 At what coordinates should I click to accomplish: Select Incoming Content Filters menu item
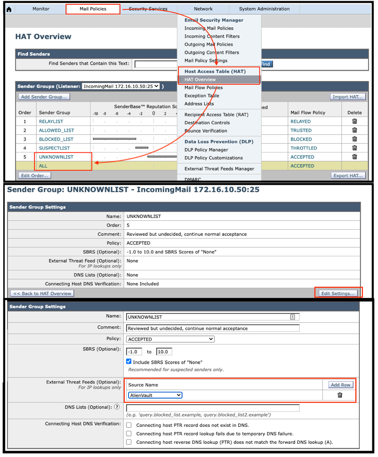tap(212, 36)
